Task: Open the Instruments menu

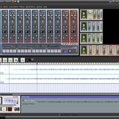Action: click(x=14, y=7)
